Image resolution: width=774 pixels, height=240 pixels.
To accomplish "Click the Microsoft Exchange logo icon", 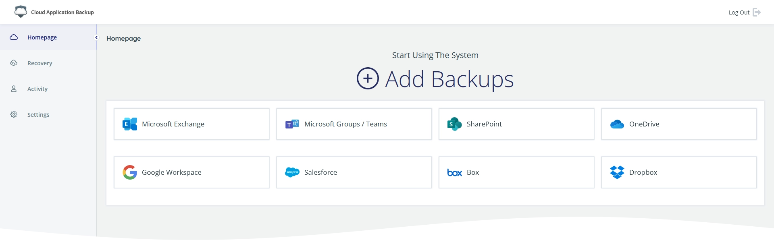I will coord(130,124).
